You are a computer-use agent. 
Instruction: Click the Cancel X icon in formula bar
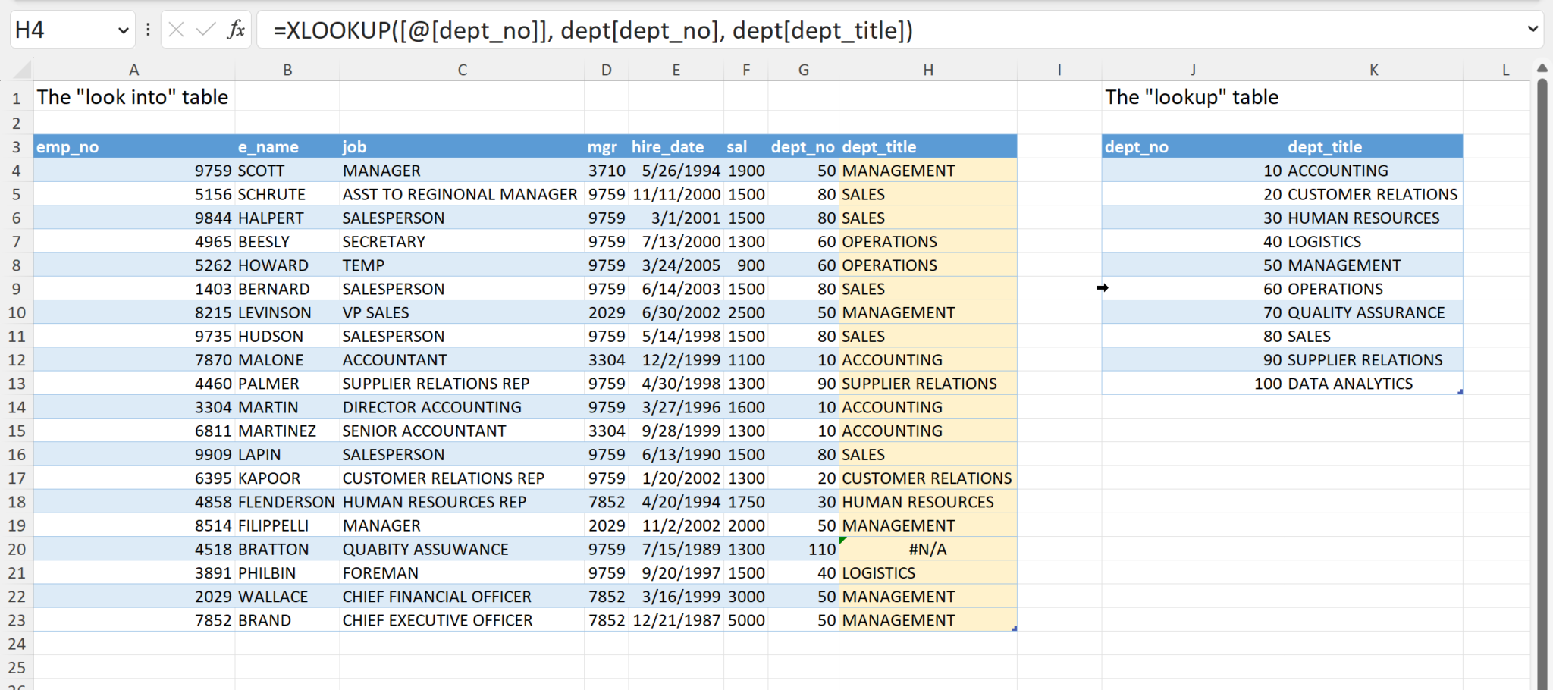point(176,30)
